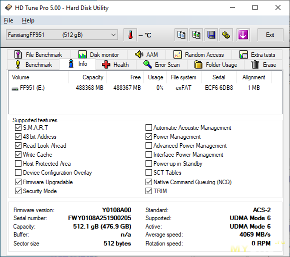Click the HD Tune app icon in title bar
290x257 pixels.
[8, 8]
